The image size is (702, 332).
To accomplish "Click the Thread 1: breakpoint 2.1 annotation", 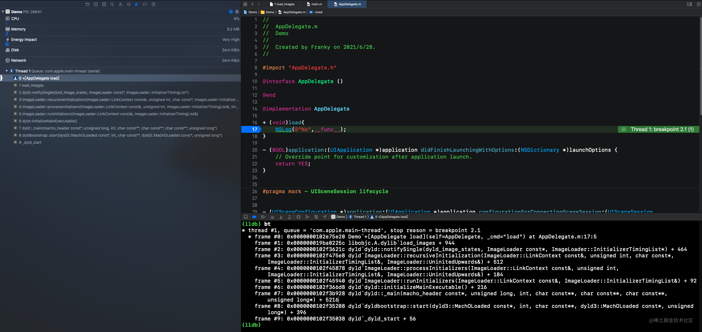I will (x=658, y=129).
